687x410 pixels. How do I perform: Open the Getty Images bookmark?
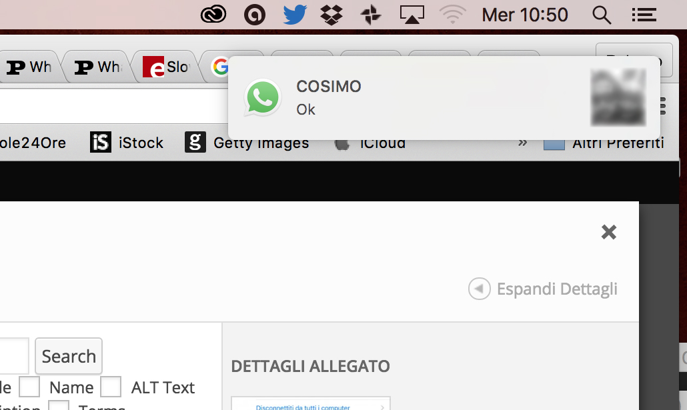[247, 143]
